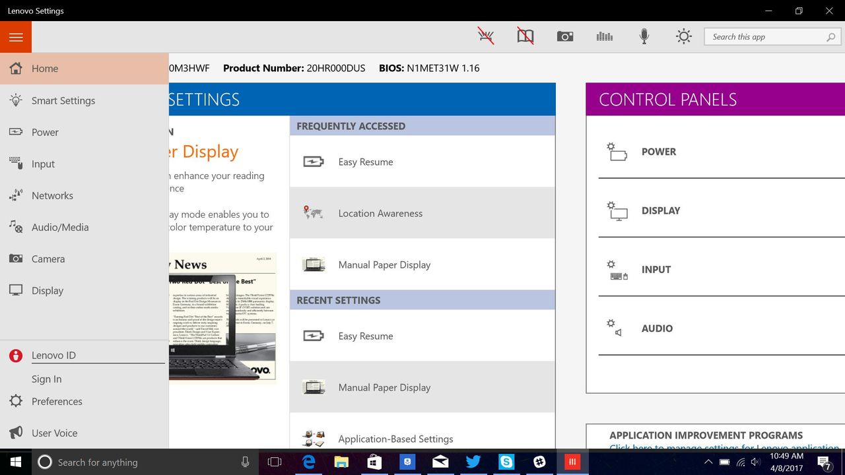Open Lenovo ID in the sidebar

click(x=84, y=355)
